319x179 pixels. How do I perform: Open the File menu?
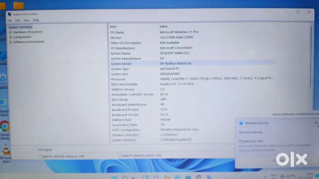click(x=10, y=20)
